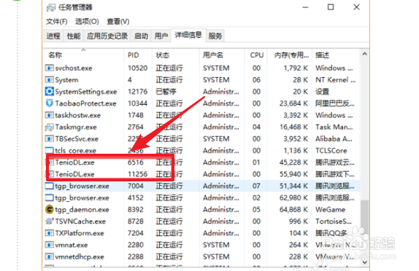Click the TXPlatform.exe process icon

pyautogui.click(x=49, y=233)
